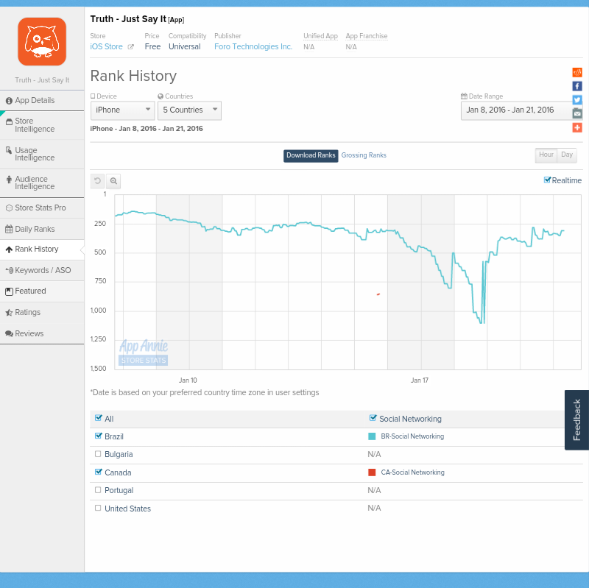Open the Feedback side tab
Viewport: 589px width, 588px height.
pyautogui.click(x=576, y=419)
